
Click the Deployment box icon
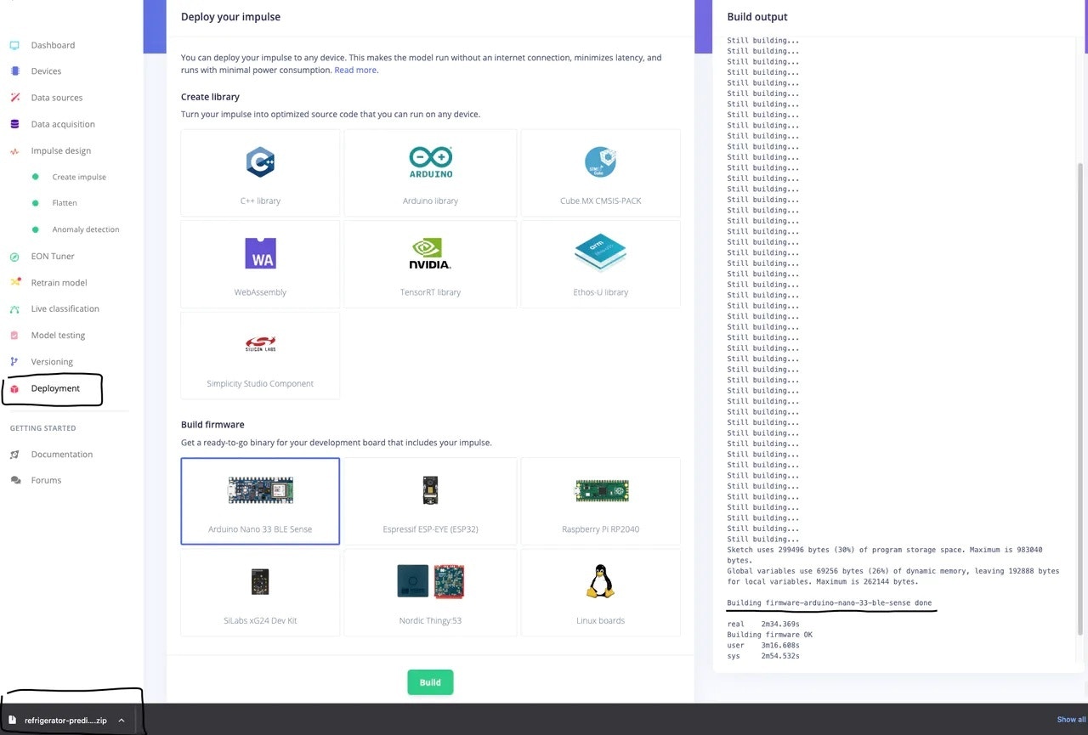[x=14, y=388]
